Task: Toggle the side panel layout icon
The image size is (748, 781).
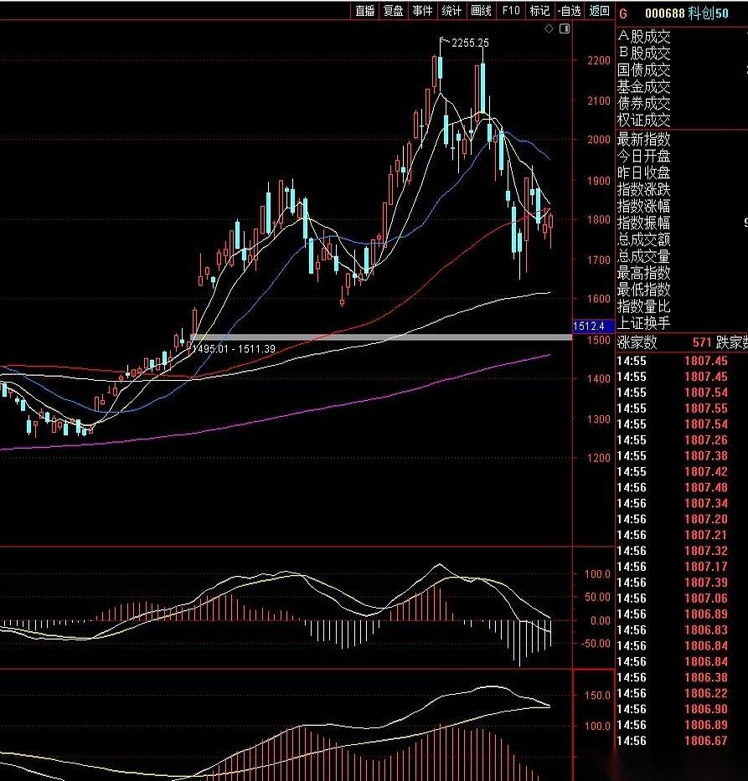Action: [564, 29]
